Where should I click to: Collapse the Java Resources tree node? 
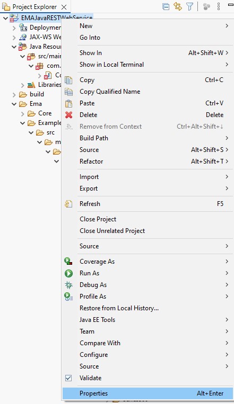pyautogui.click(x=14, y=47)
